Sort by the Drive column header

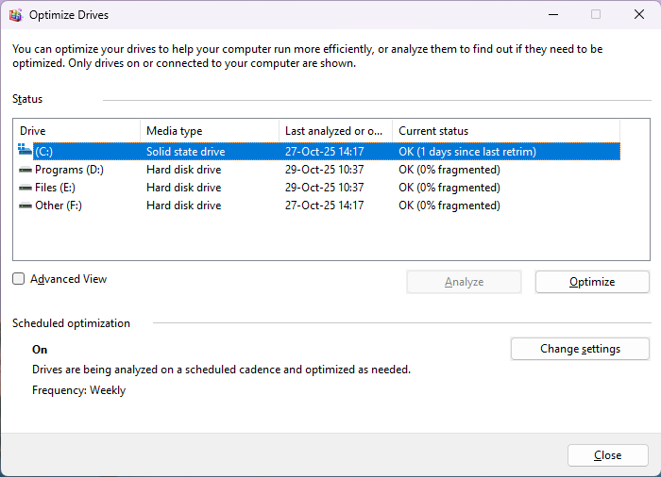click(x=76, y=131)
